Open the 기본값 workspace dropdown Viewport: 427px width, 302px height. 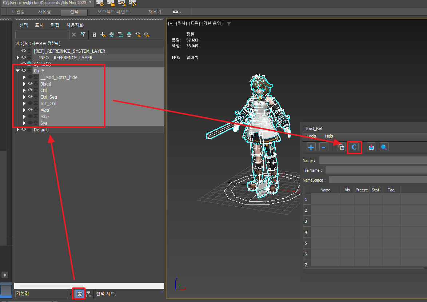(x=71, y=294)
